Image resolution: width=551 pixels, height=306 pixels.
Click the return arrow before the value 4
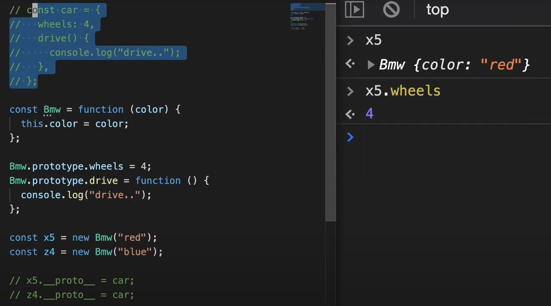coord(350,114)
